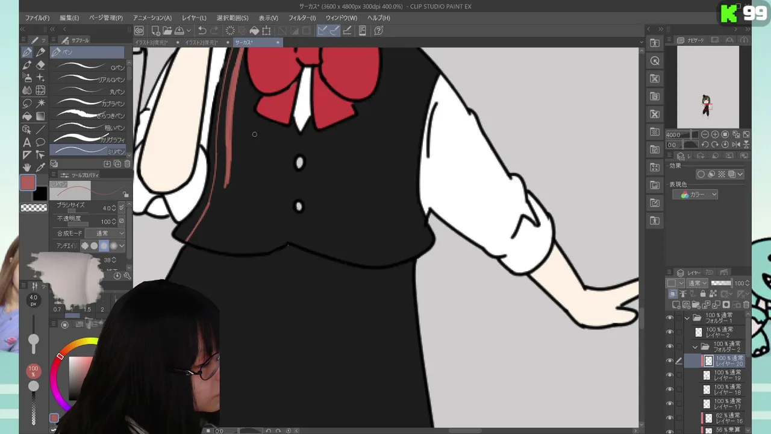Select the Hand move tool
The image size is (771, 434).
(x=27, y=167)
